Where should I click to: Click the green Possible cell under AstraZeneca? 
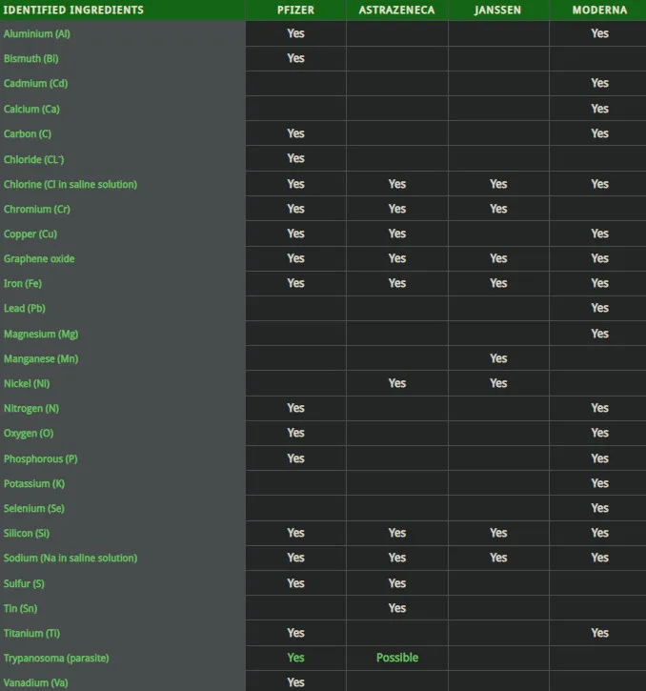397,658
